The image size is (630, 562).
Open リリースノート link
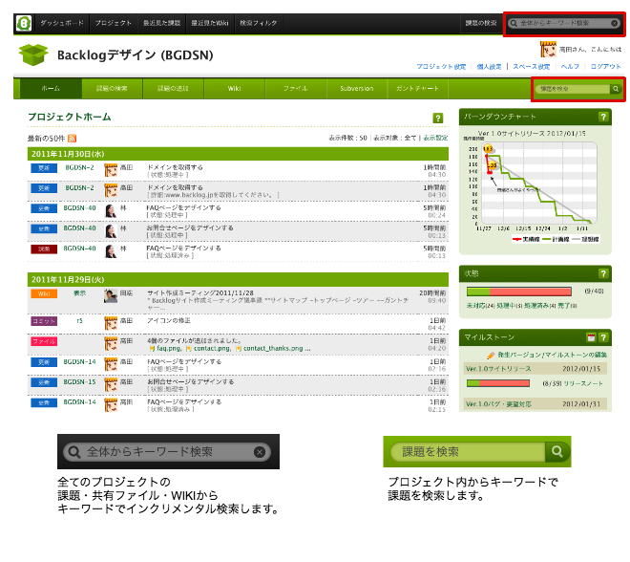[583, 384]
